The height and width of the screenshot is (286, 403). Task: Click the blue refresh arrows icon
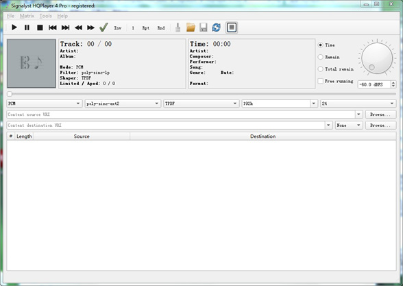[x=217, y=27]
